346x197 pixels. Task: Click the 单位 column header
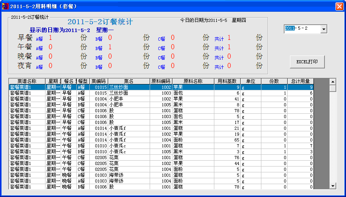251,81
